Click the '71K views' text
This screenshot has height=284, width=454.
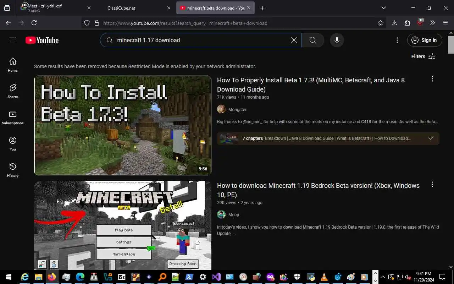pyautogui.click(x=226, y=97)
